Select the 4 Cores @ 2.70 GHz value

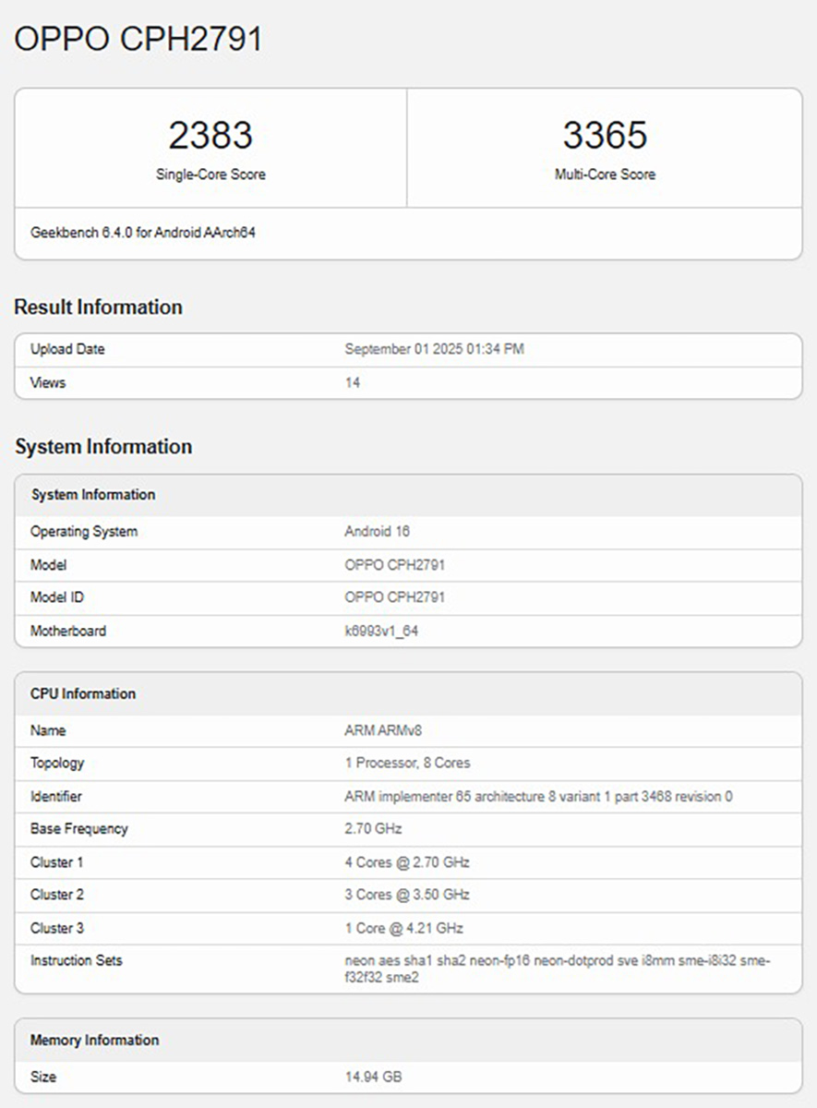pyautogui.click(x=407, y=862)
